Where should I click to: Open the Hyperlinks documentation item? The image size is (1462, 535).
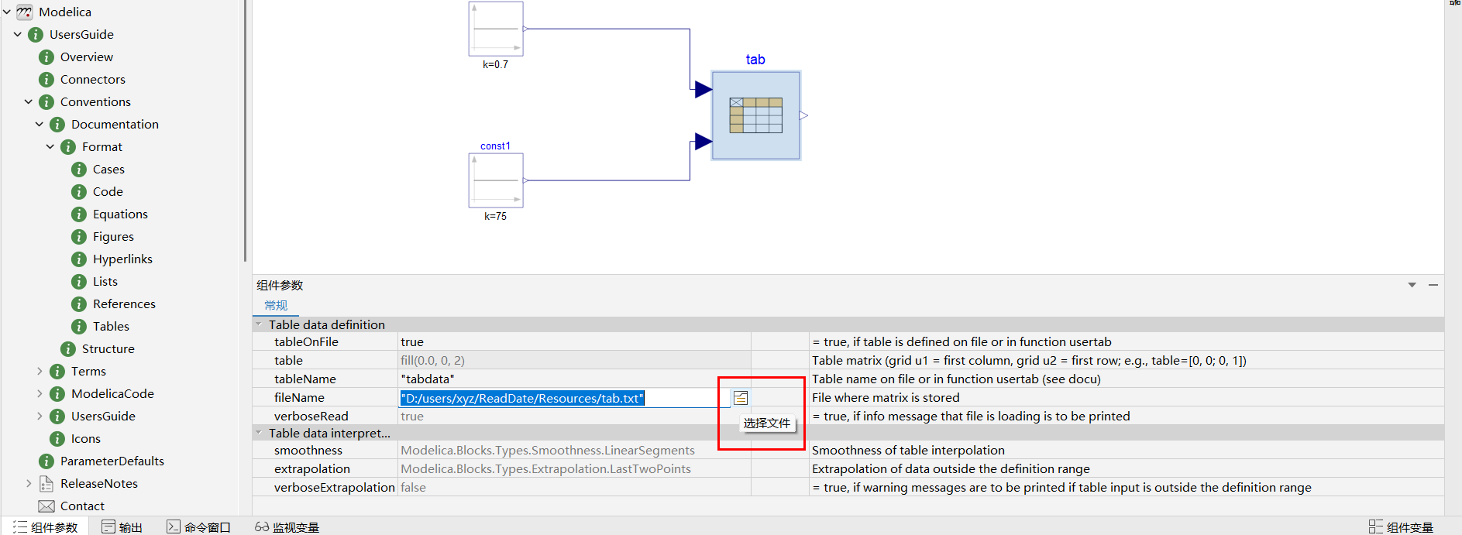pos(122,259)
